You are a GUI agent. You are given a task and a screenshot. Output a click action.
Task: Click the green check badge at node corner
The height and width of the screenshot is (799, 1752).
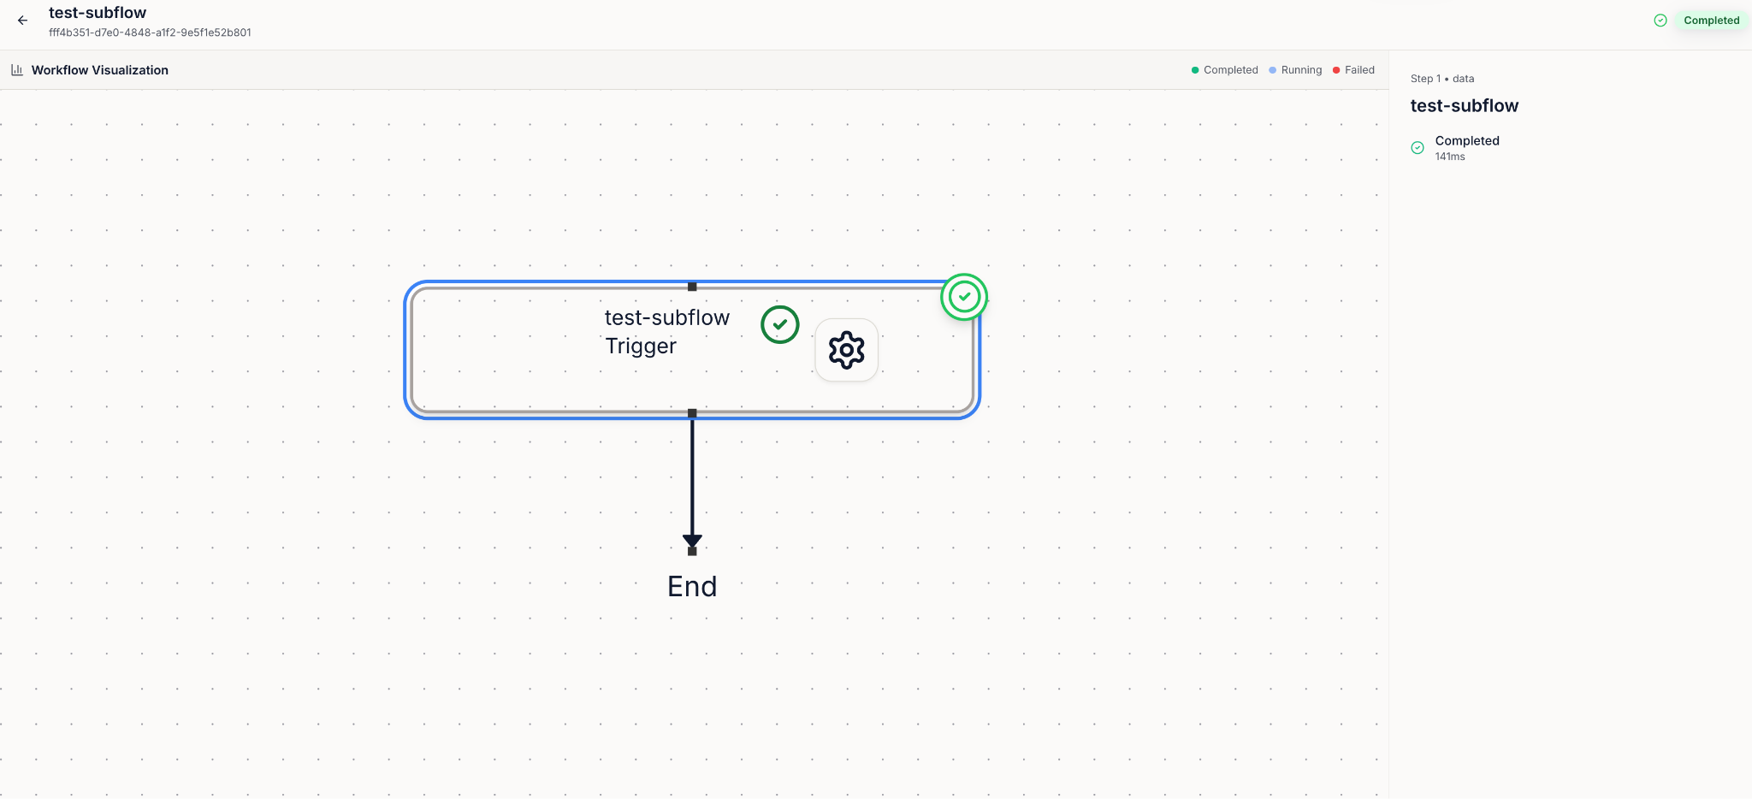click(x=964, y=297)
